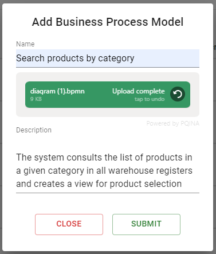216x254 pixels.
Task: Click the 'tap to undo' text
Action: point(150,99)
